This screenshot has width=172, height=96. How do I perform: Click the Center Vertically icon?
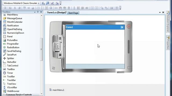tap(96, 8)
